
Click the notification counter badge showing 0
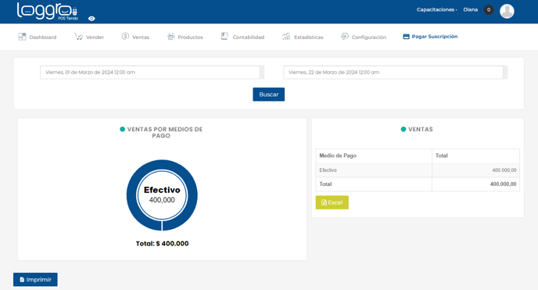489,10
